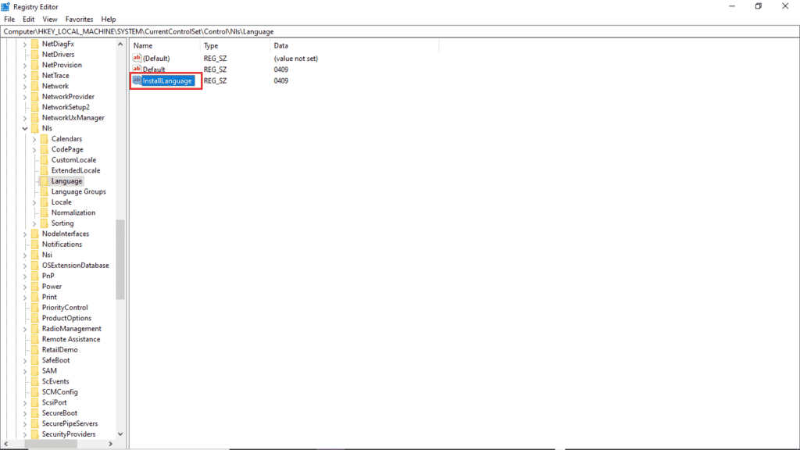
Task: Open the File menu
Action: point(9,19)
